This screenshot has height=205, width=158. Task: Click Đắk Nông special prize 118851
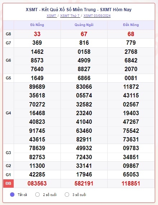[x=131, y=183]
